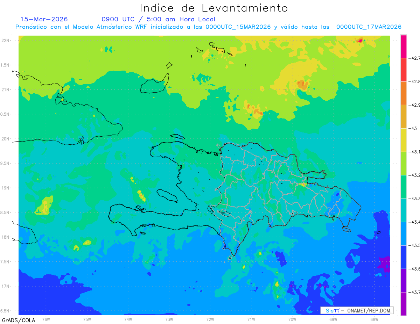
Task: Click the "72W" longitude label
Action: coord(210,319)
